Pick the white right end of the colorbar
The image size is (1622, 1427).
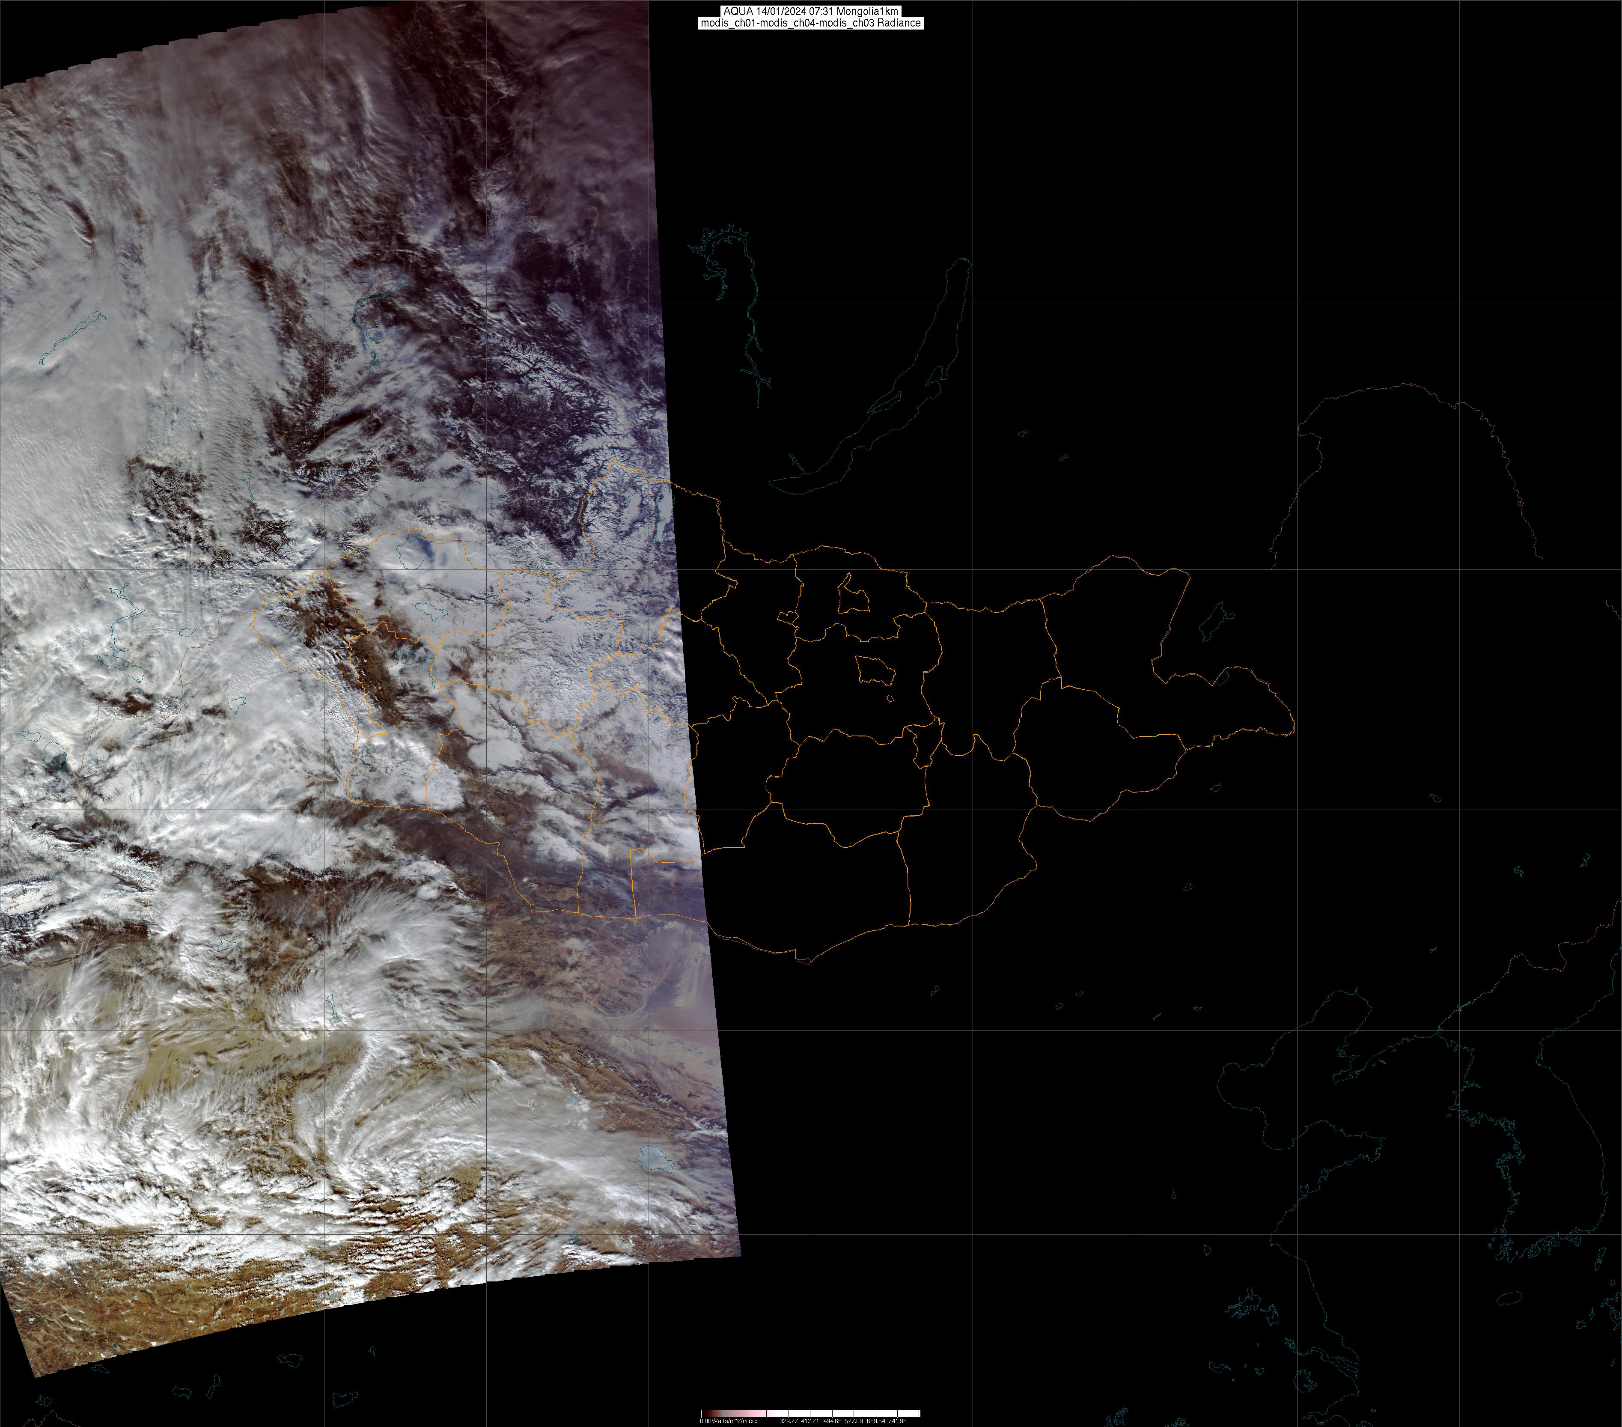click(x=913, y=1413)
